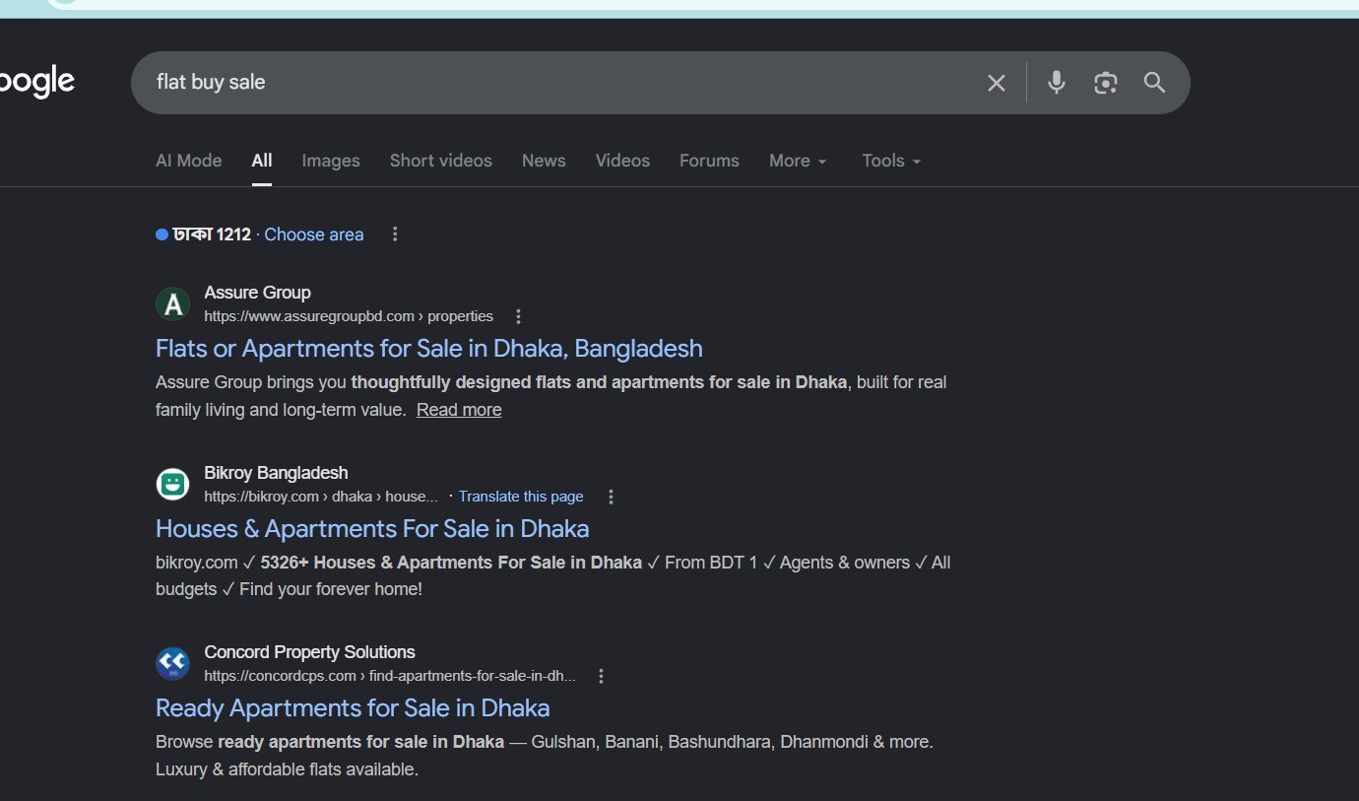Expand the More search filters dropdown

click(x=798, y=161)
